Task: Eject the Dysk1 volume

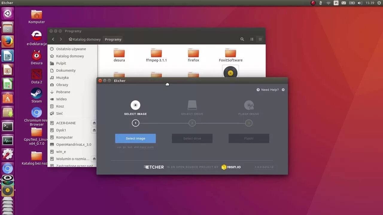Action: [x=94, y=130]
